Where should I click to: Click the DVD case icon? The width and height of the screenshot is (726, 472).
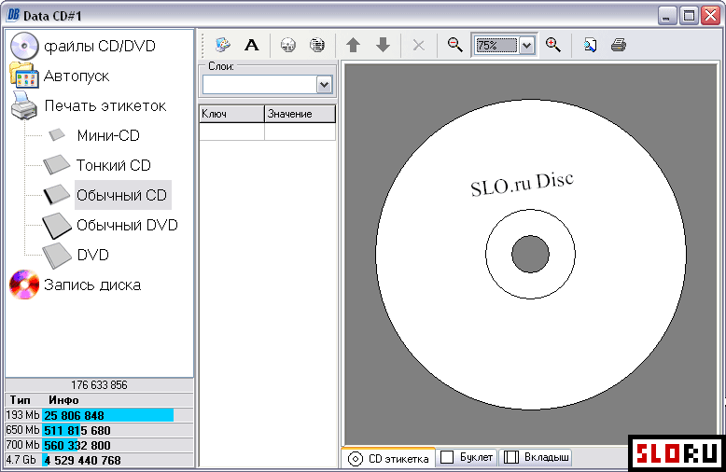coord(57,256)
